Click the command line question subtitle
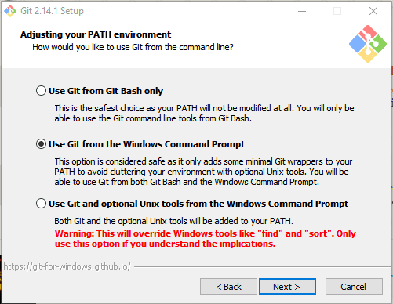Image resolution: width=393 pixels, height=304 pixels. (133, 47)
